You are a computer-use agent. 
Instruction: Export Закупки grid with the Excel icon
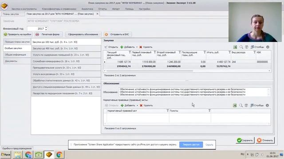235,47
